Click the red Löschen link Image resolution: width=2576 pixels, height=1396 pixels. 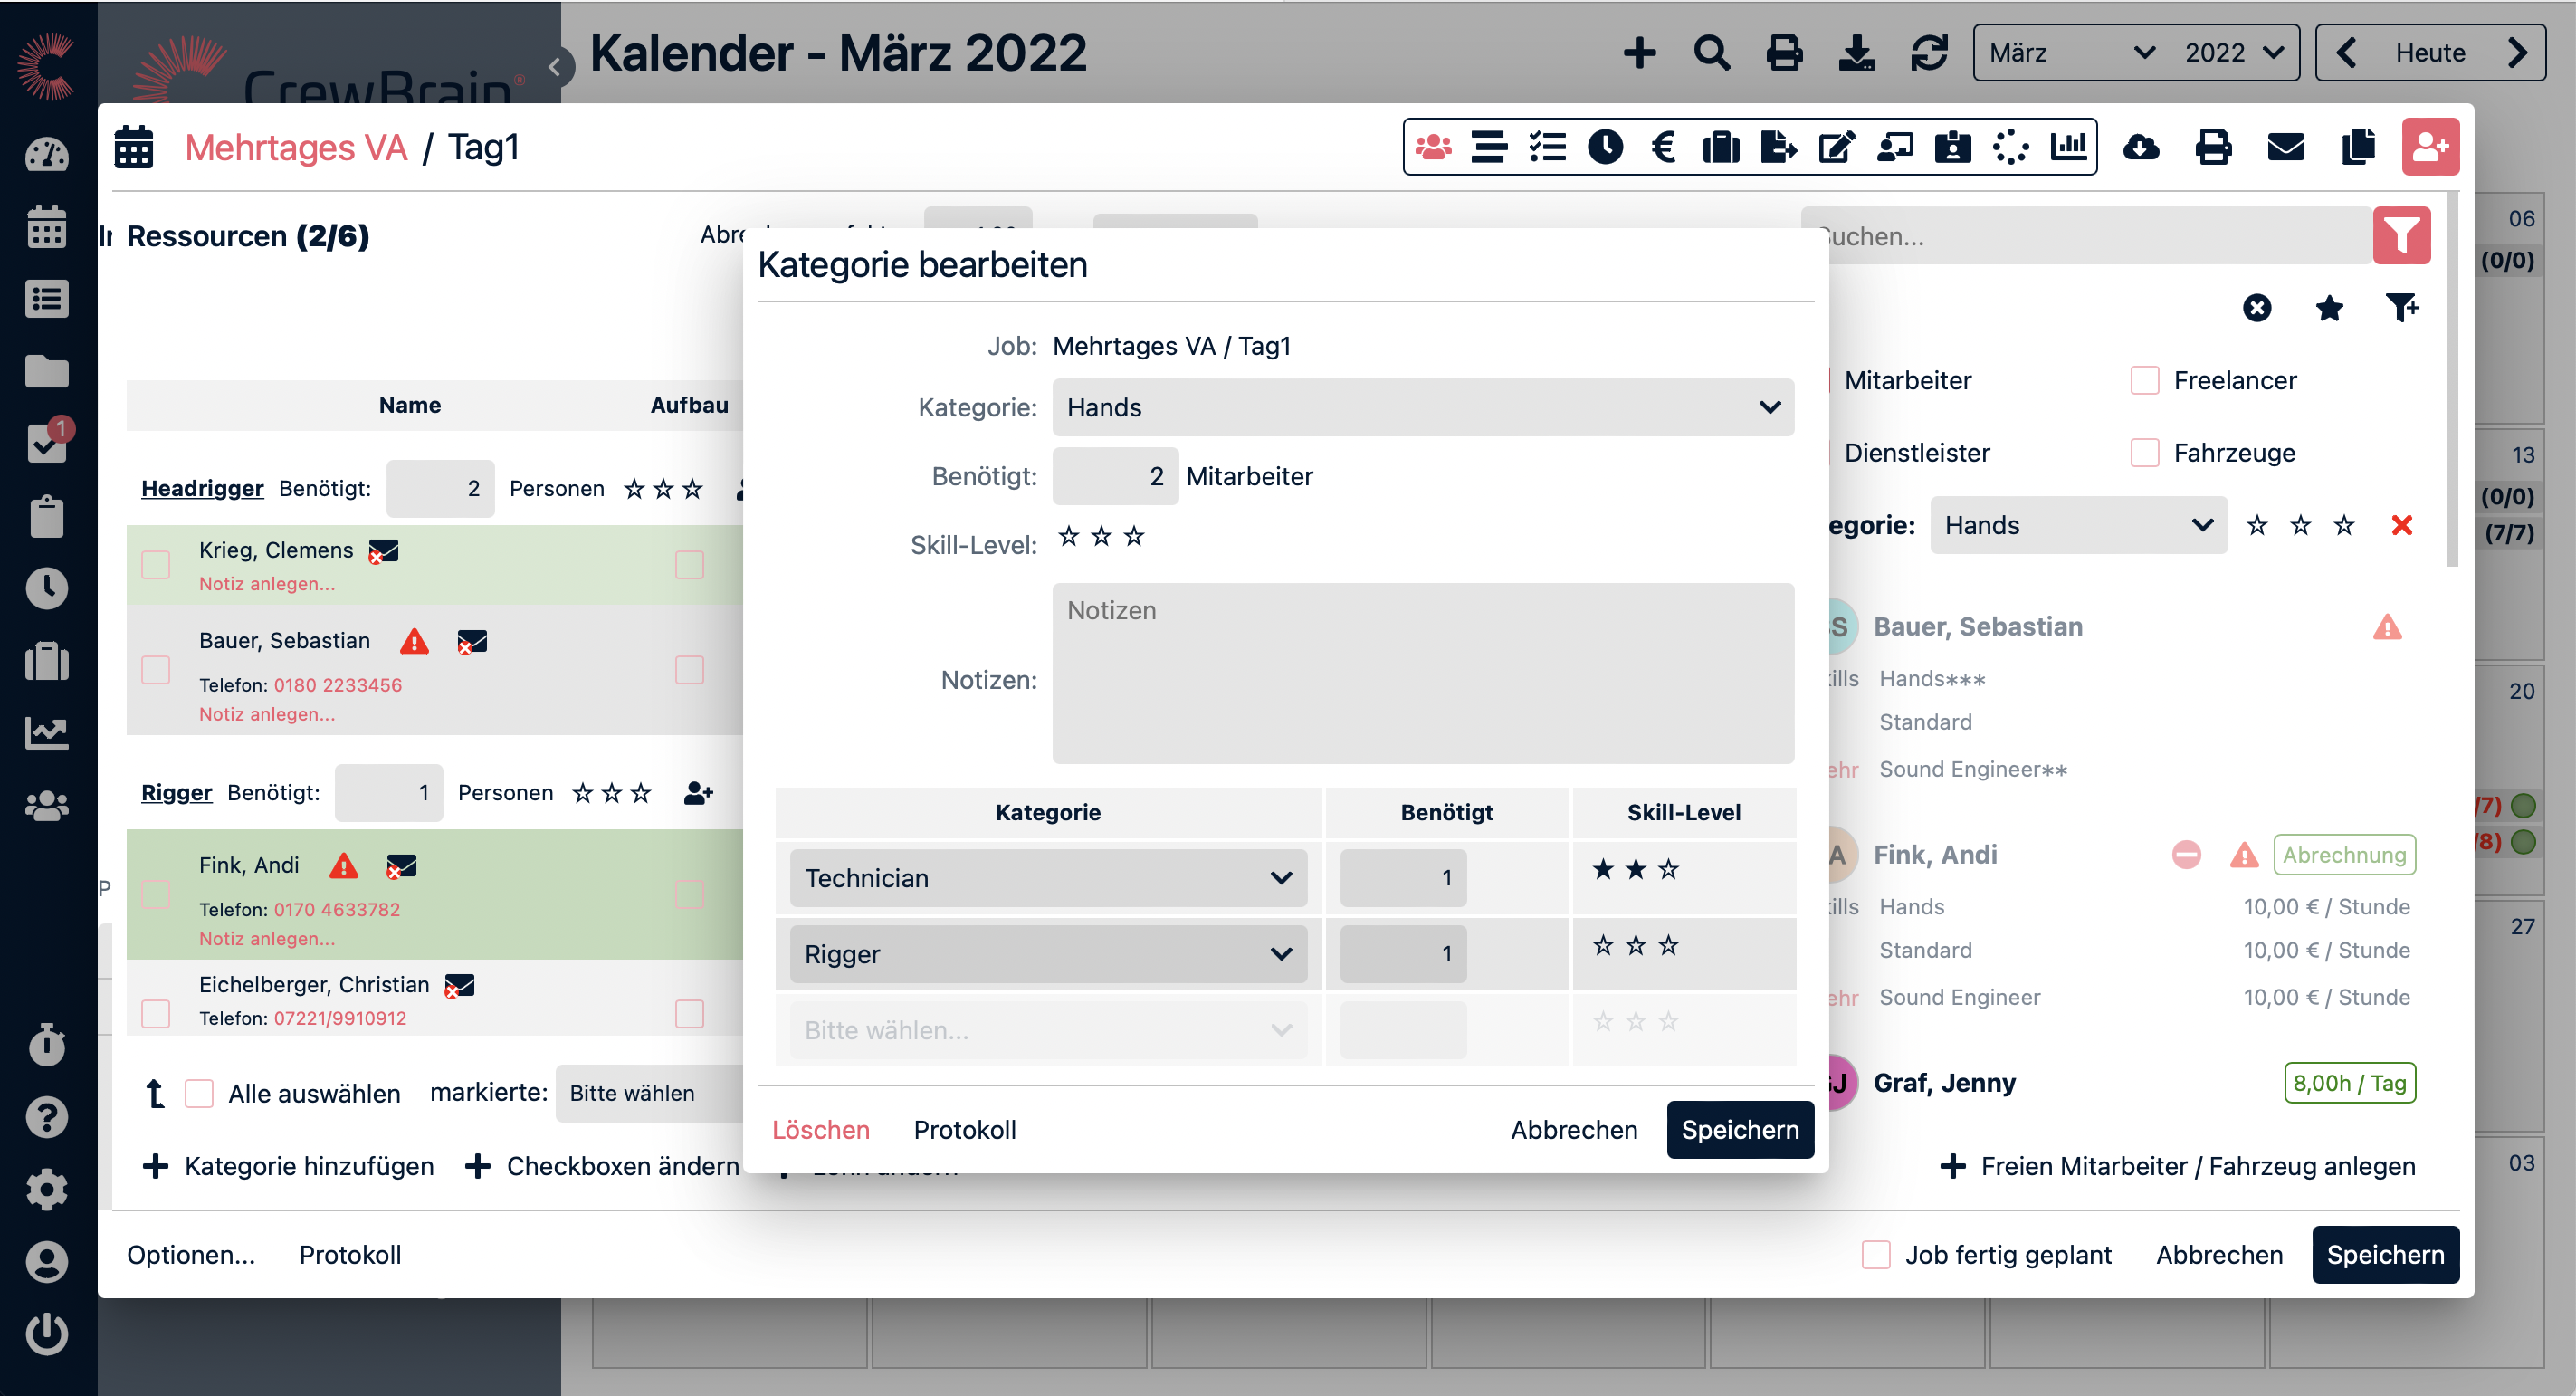point(820,1130)
